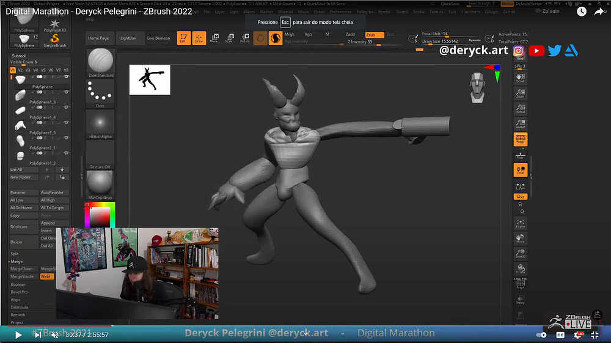Click the Zoom3D icon

point(520,253)
